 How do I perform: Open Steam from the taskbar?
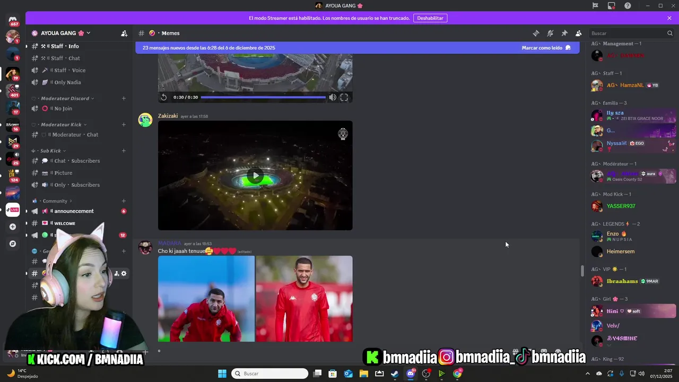395,374
